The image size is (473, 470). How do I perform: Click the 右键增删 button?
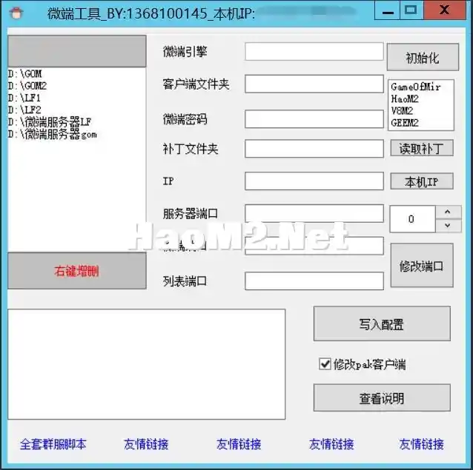click(77, 271)
